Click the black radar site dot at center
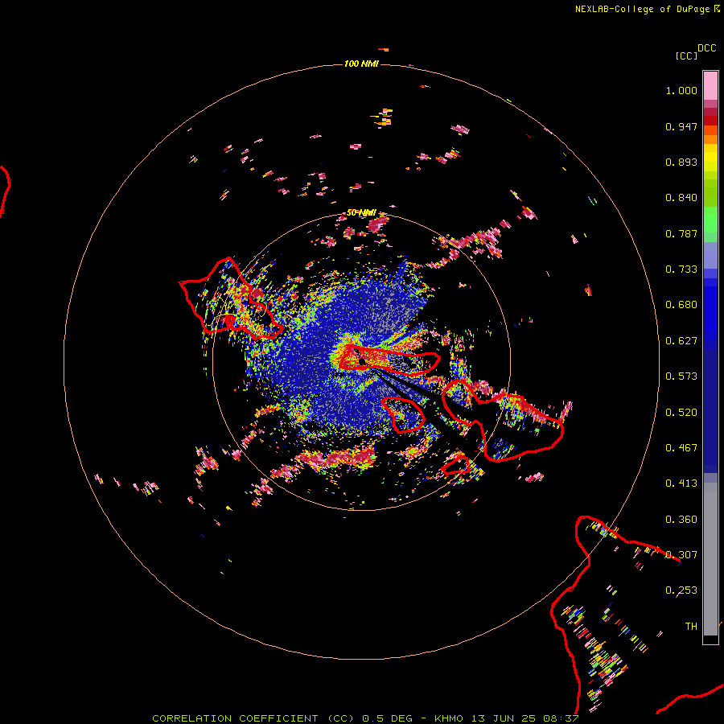This screenshot has width=724, height=724. (x=361, y=361)
